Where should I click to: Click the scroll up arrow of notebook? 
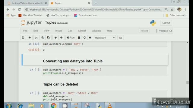pyautogui.click(x=188, y=43)
